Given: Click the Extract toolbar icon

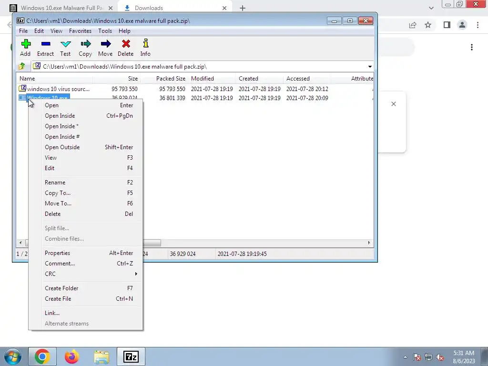Looking at the screenshot, I should pyautogui.click(x=45, y=48).
